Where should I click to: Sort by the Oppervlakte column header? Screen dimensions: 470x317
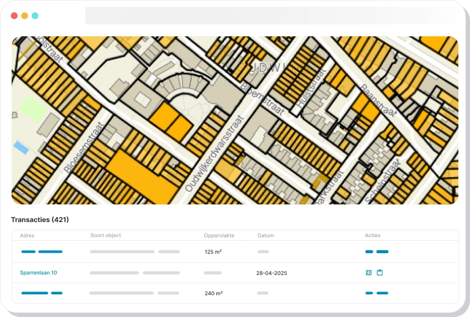(219, 236)
